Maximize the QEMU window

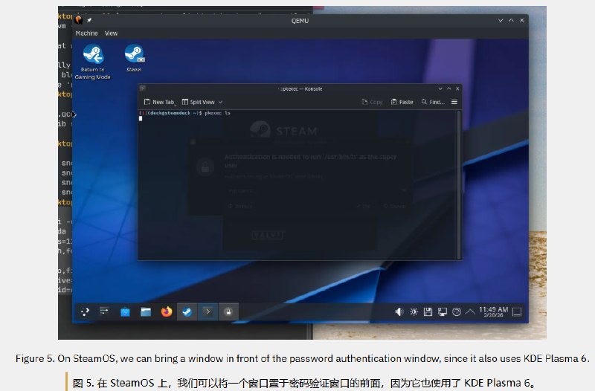(x=511, y=20)
